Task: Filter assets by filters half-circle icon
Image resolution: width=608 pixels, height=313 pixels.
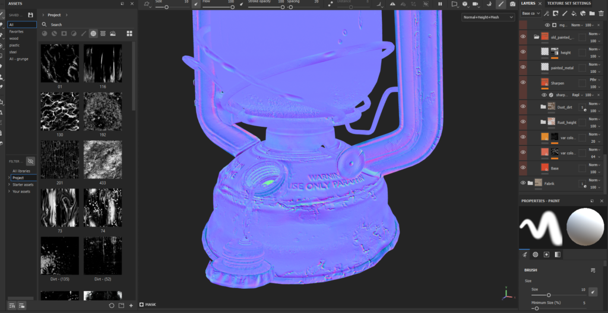Action: [x=74, y=33]
